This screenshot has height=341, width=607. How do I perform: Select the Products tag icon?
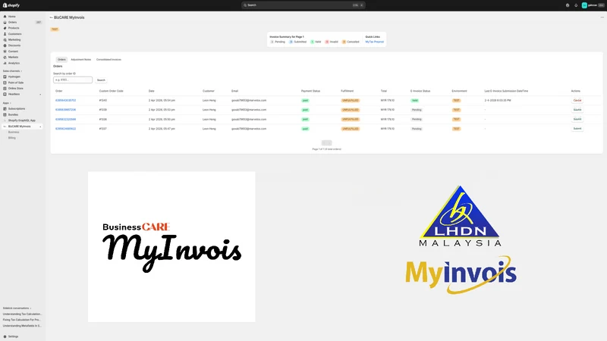coord(5,28)
